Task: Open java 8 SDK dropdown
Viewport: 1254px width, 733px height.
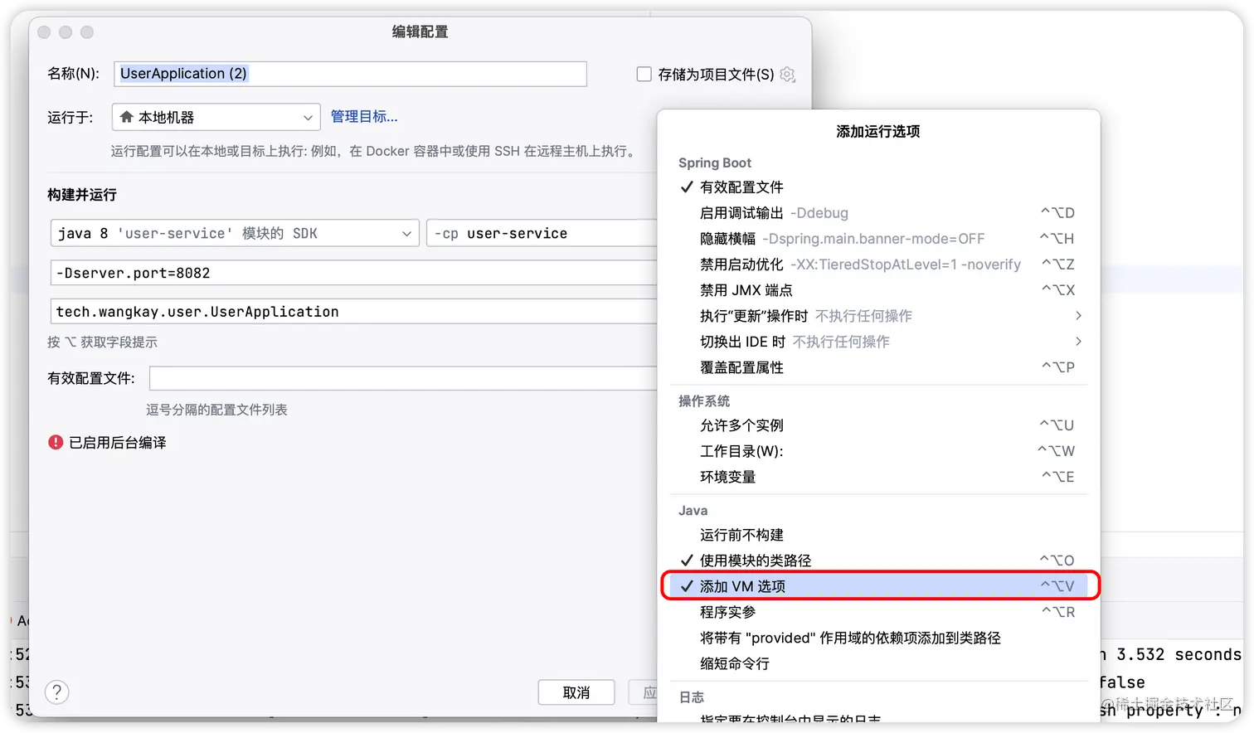Action: 235,234
